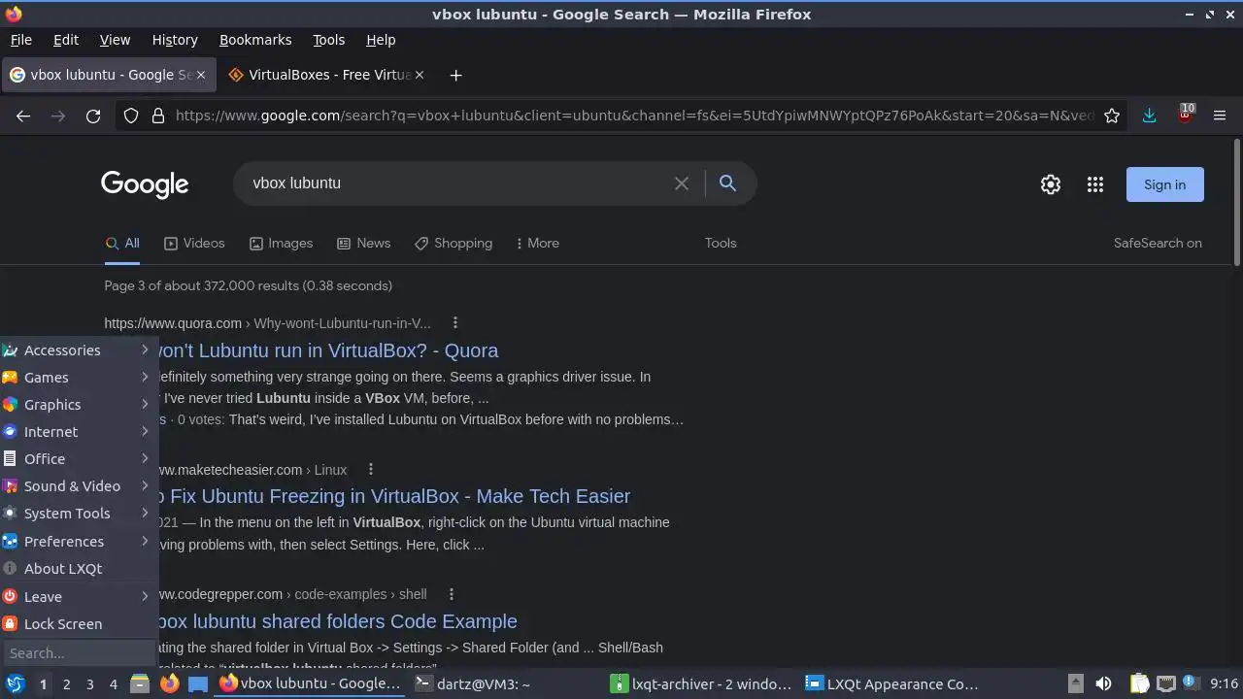Open the volume speaker tray icon
1243x699 pixels.
pos(1103,684)
